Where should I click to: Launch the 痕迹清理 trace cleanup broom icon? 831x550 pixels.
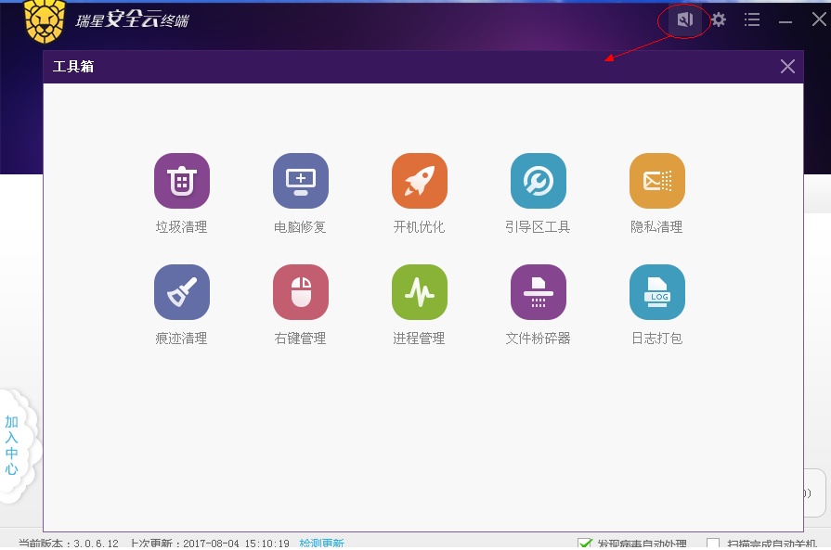182,291
